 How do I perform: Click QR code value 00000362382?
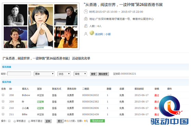[x=90, y=102]
